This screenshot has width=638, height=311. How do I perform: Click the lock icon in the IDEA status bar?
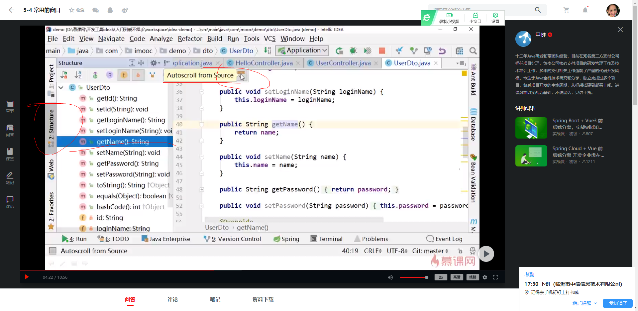click(460, 251)
